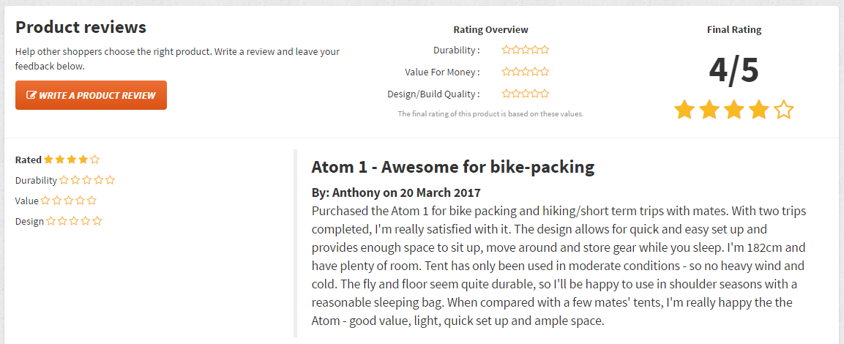844x344 pixels.
Task: Click the first star in the review's Value row
Action: tap(45, 201)
